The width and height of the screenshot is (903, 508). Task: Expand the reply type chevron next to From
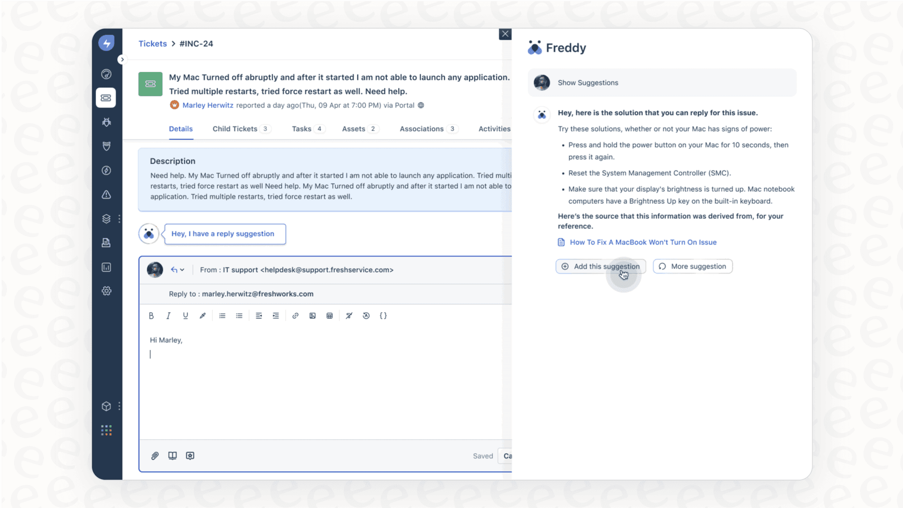coord(183,269)
